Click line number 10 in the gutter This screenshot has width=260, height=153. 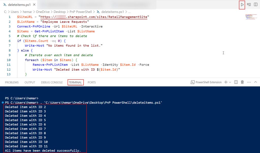pyautogui.click(x=9, y=60)
